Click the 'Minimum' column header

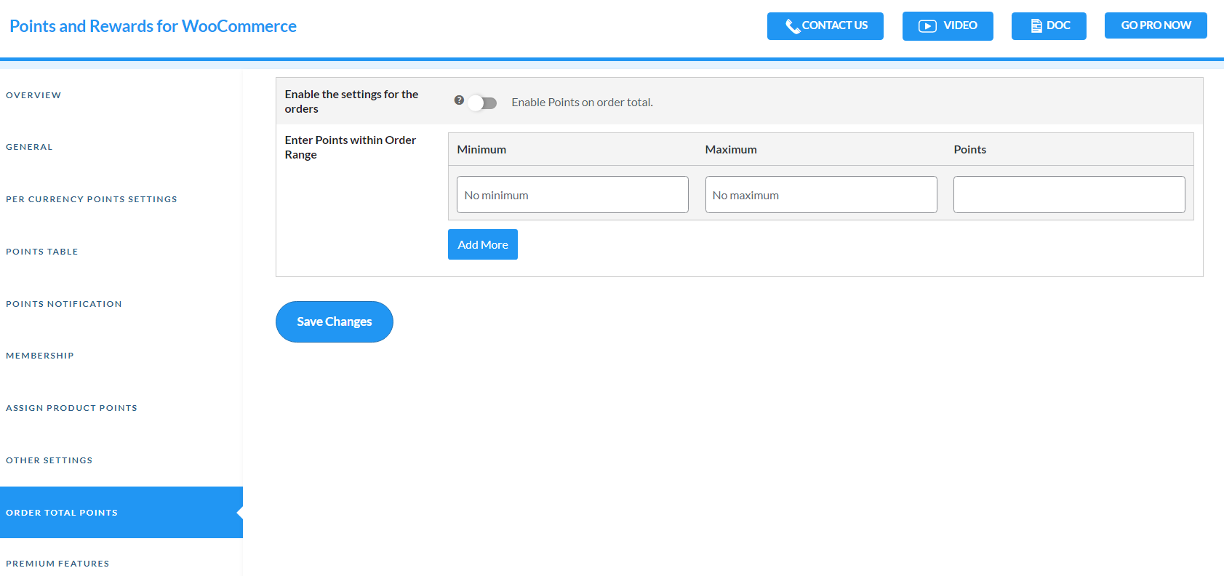coord(481,149)
